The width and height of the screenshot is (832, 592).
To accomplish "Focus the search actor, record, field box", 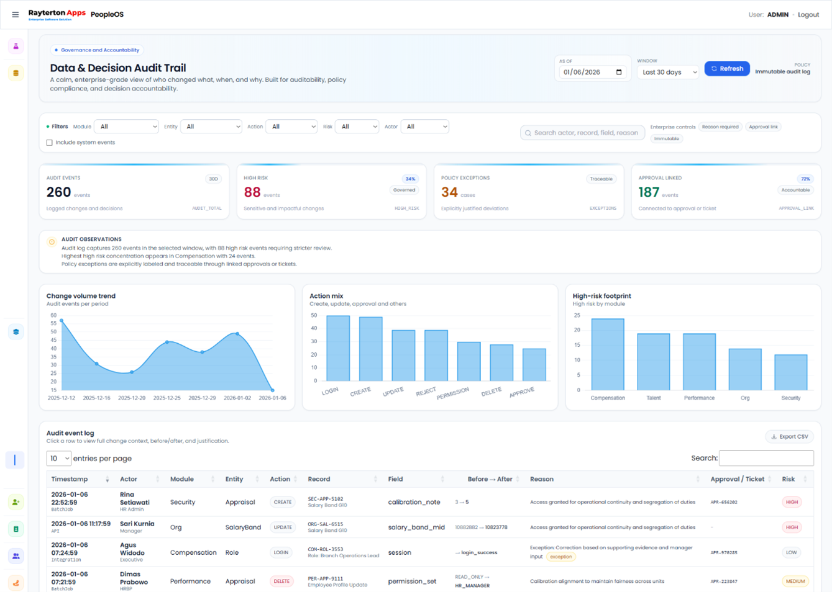I will [x=583, y=133].
